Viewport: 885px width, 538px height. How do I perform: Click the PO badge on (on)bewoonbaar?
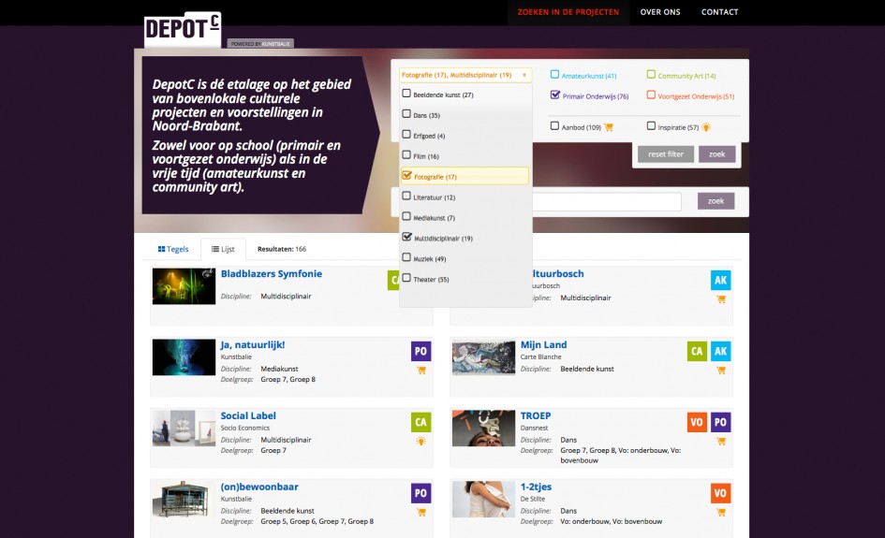[x=420, y=493]
